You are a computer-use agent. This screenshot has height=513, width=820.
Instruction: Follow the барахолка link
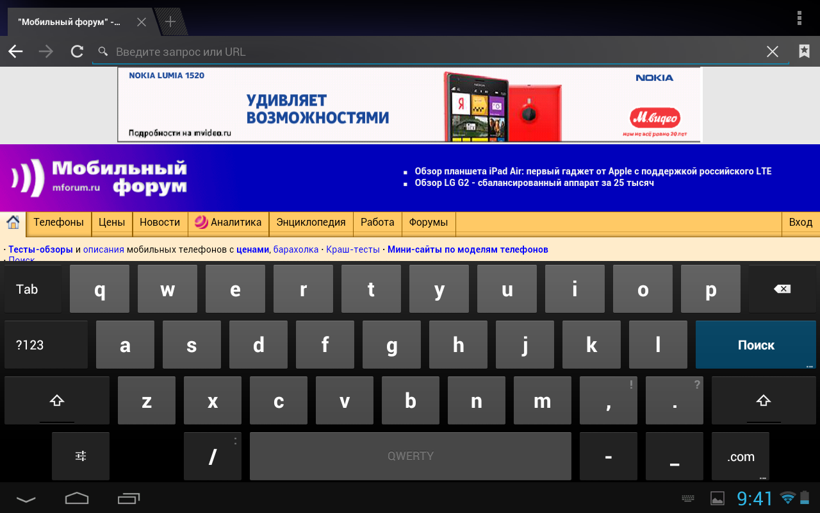click(x=295, y=249)
